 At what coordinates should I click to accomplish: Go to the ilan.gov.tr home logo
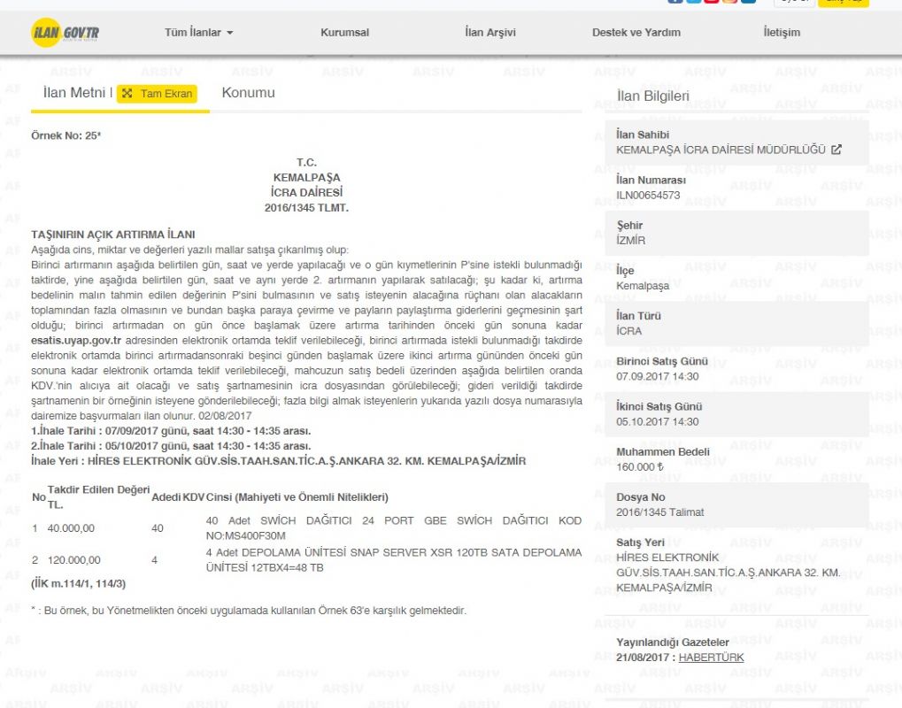tap(65, 32)
